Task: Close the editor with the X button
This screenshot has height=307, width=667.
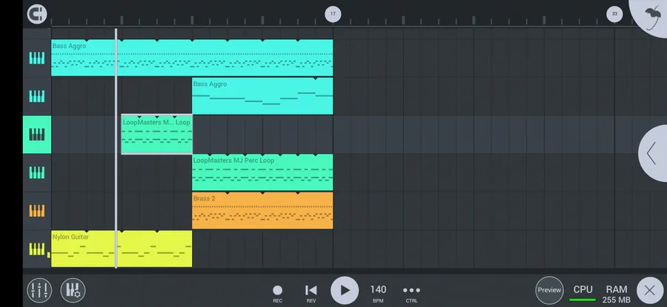Action: coord(649,291)
